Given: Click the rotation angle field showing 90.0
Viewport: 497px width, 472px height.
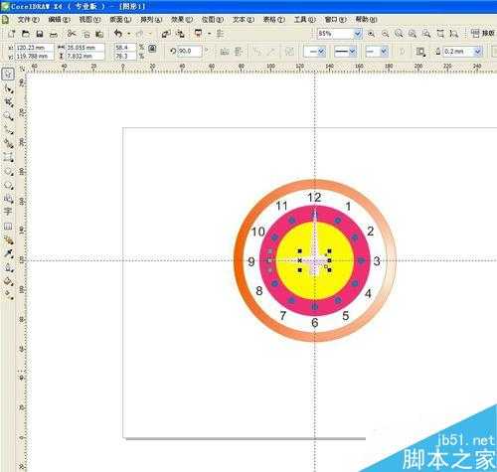Looking at the screenshot, I should coord(190,51).
